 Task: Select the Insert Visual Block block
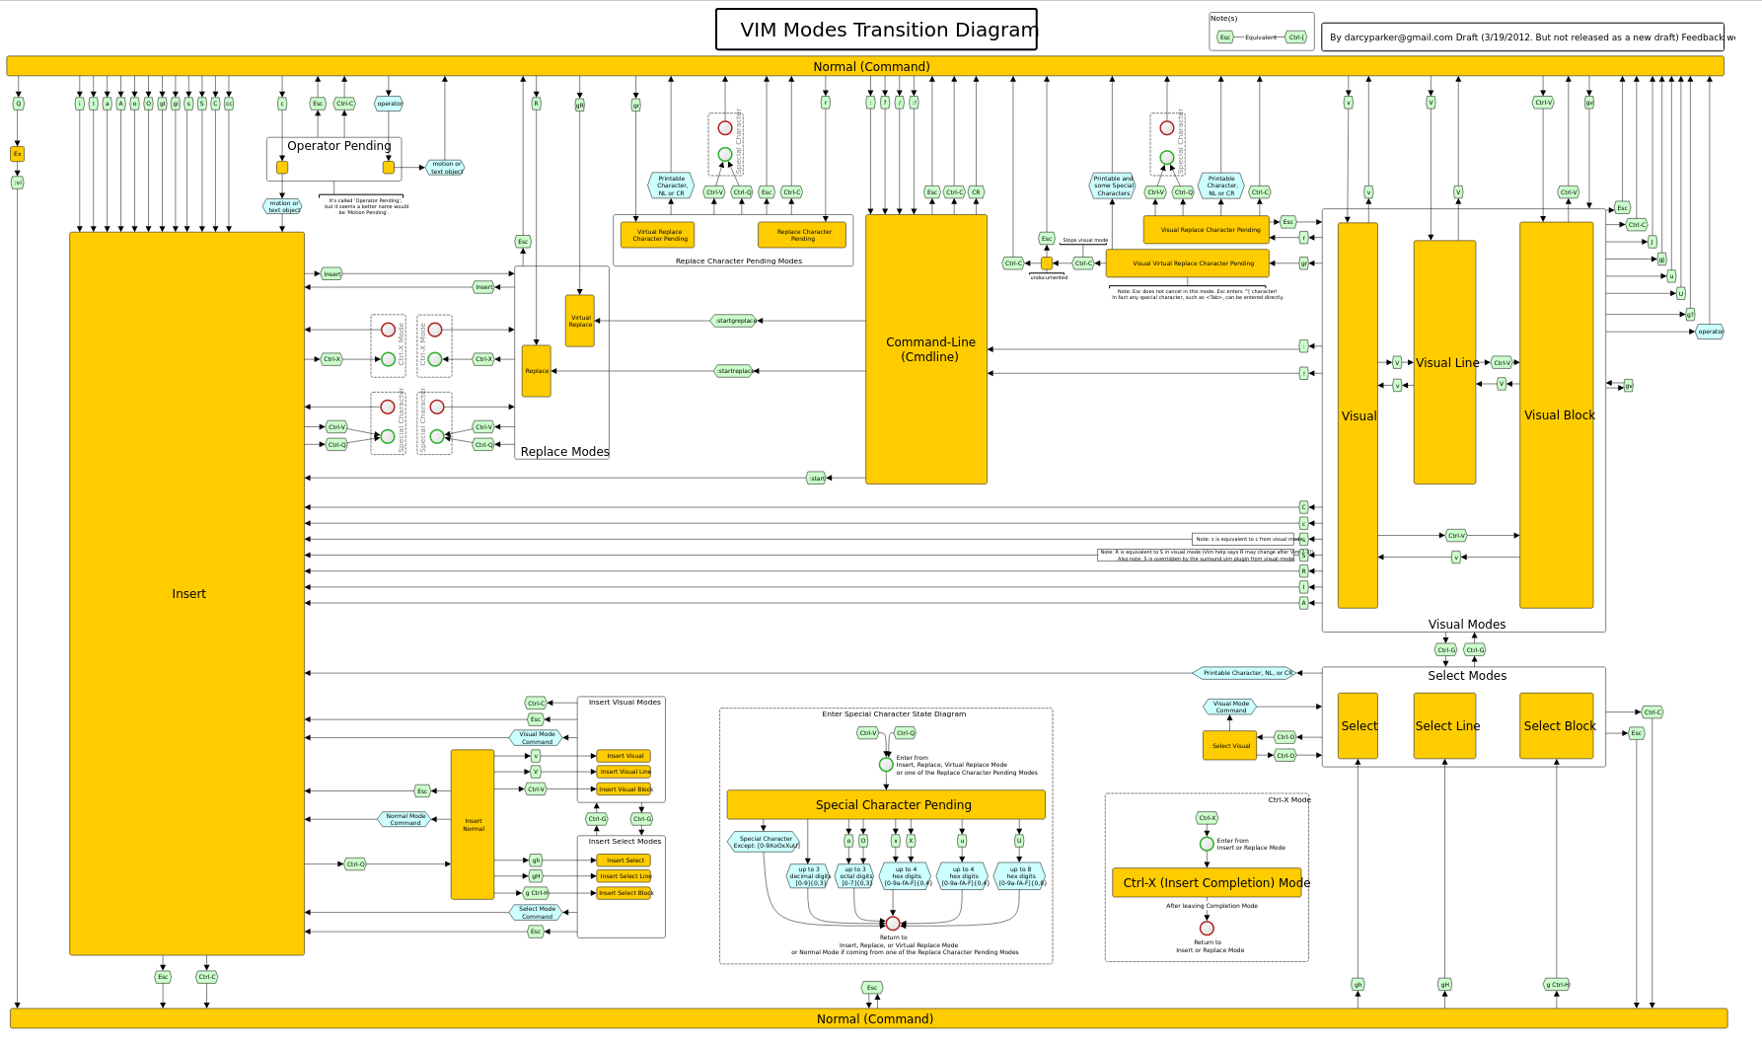[x=624, y=789]
